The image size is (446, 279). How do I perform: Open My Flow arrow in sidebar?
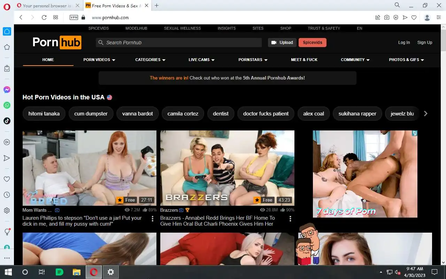tap(7, 158)
